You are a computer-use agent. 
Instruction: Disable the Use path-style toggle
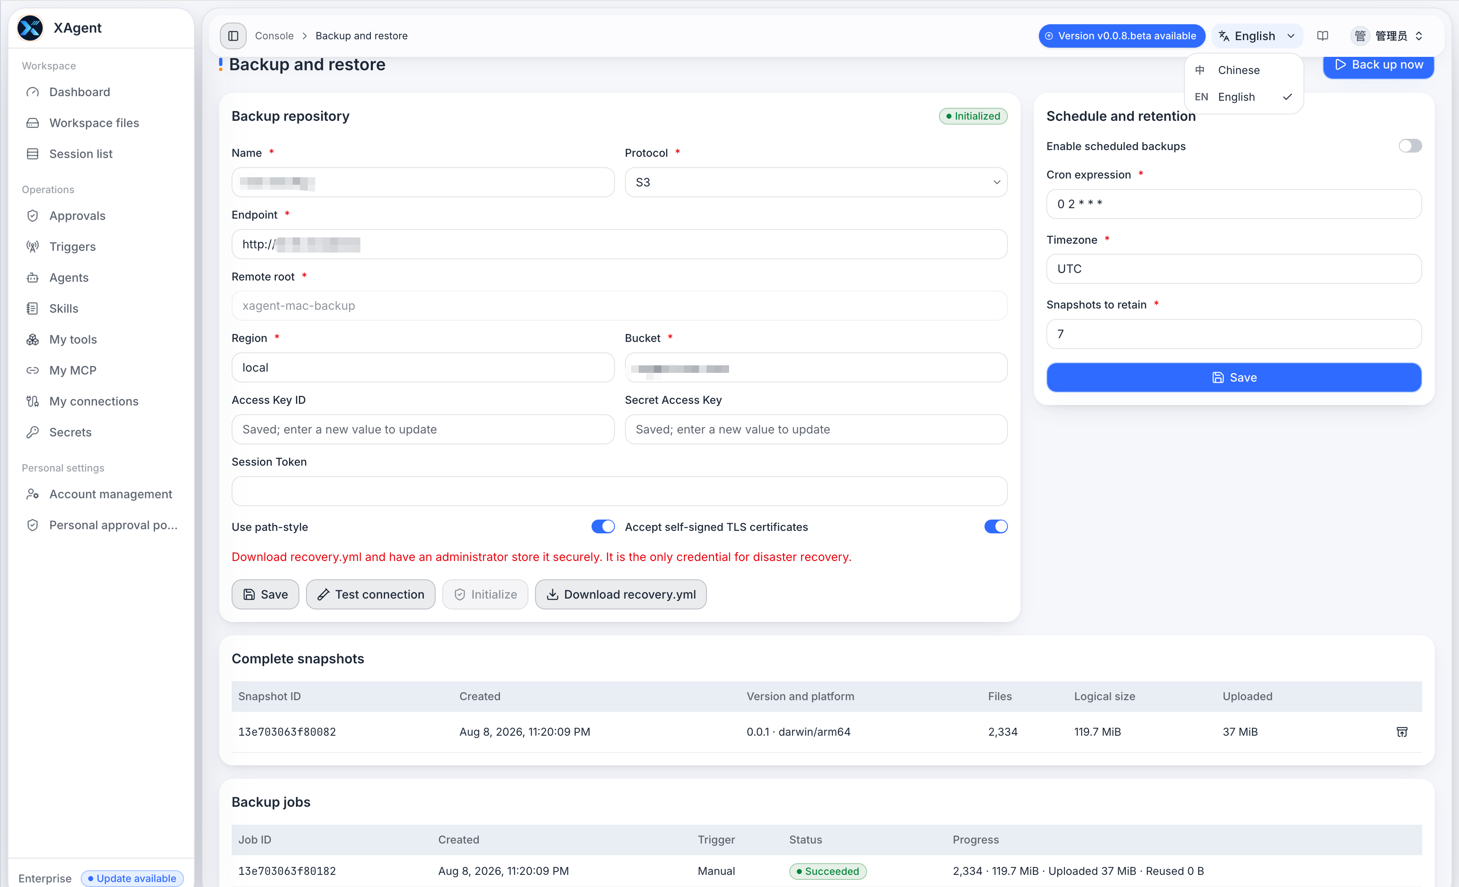[x=603, y=526]
